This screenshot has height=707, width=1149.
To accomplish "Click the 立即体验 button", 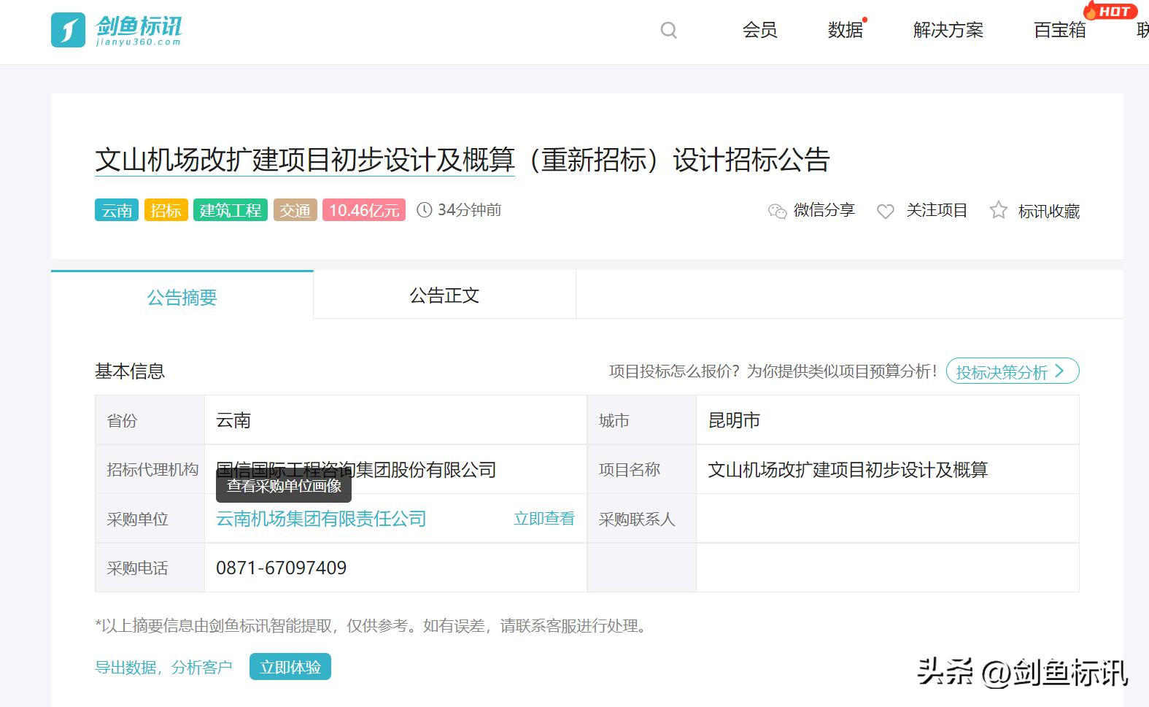I will pos(290,667).
